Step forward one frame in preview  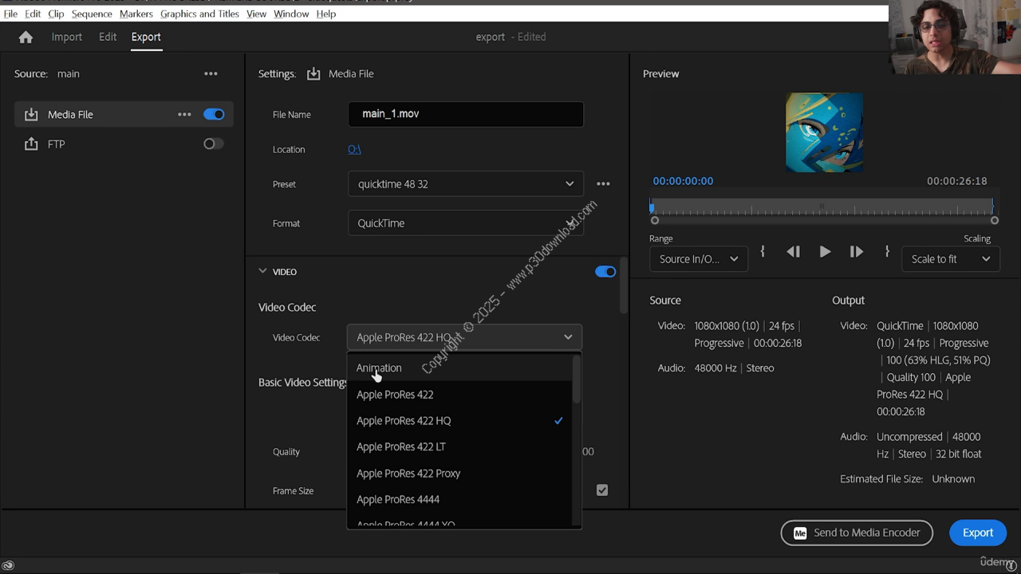856,252
